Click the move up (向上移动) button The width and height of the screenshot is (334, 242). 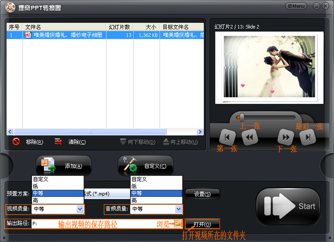180,142
